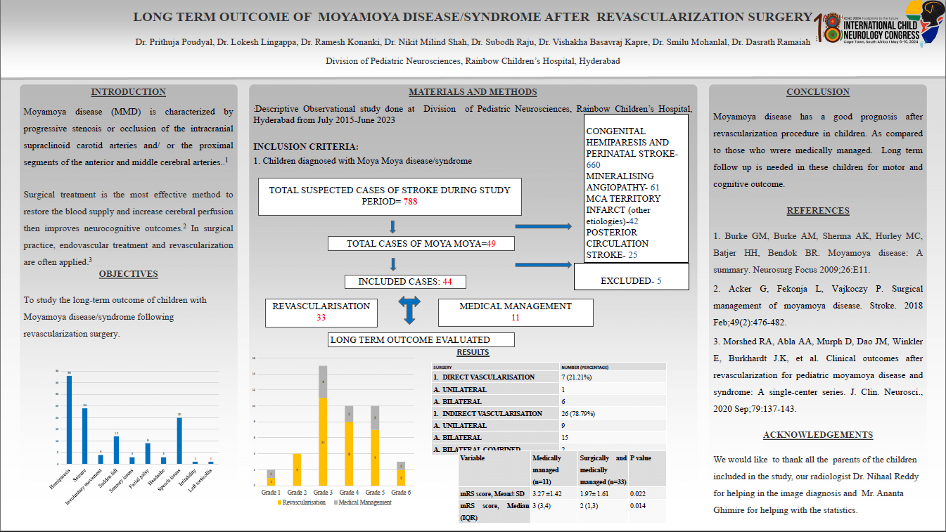Click the Indirect Vascularisation table row
Viewport: 946px width, 532px height.
pyautogui.click(x=549, y=413)
